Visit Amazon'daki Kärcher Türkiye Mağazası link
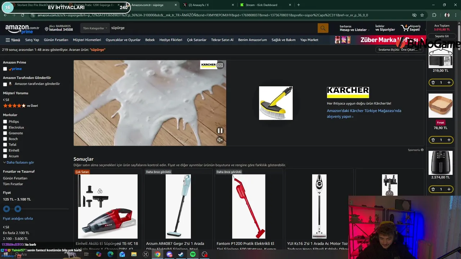 [364, 114]
